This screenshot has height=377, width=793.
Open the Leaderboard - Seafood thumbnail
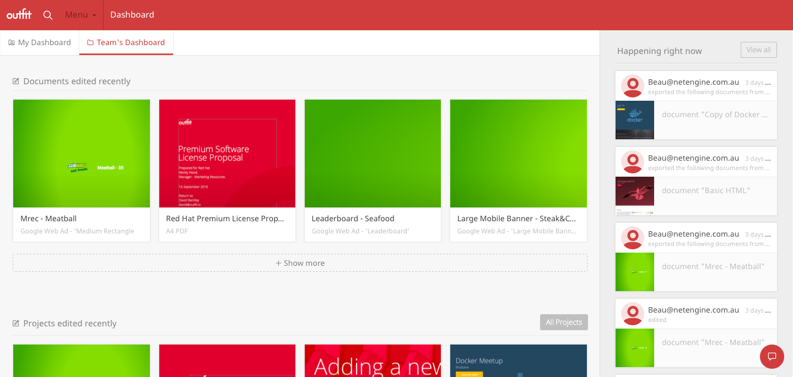(373, 154)
